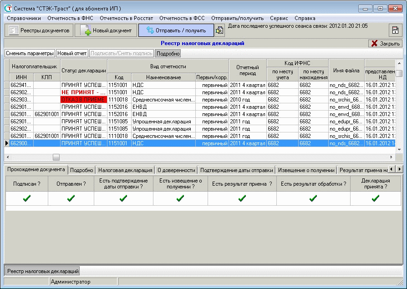Screen dimensions: 407x289
Task: Open Отчетность в Росстат menu
Action: pyautogui.click(x=127, y=18)
